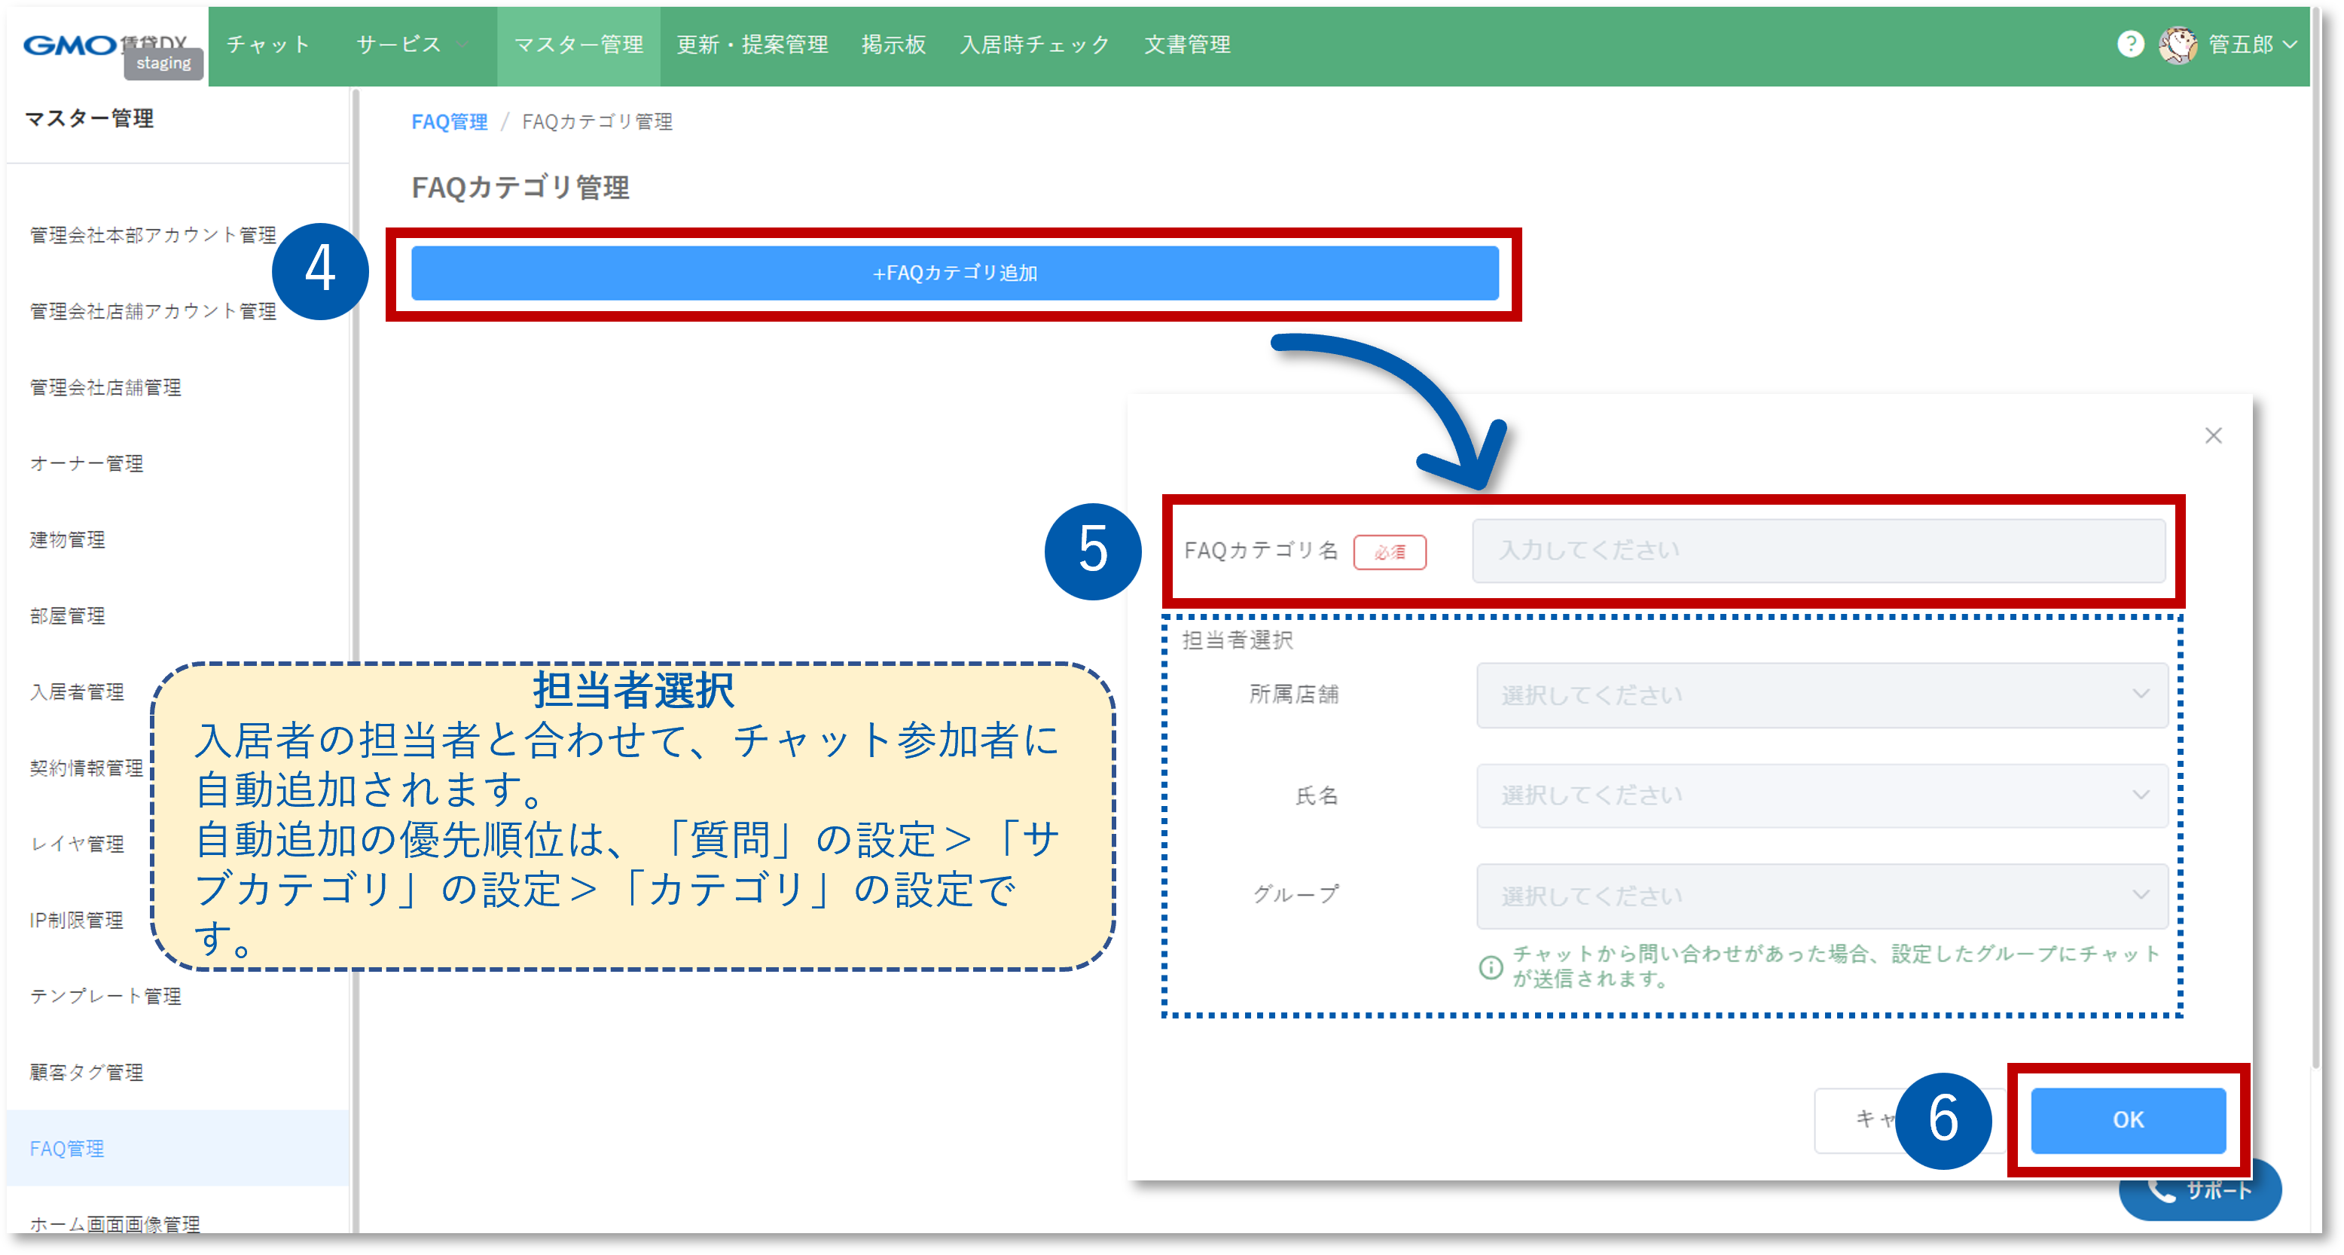Image resolution: width=2344 pixels, height=1255 pixels.
Task: Click the info icon next to group explanation
Action: pyautogui.click(x=1490, y=968)
